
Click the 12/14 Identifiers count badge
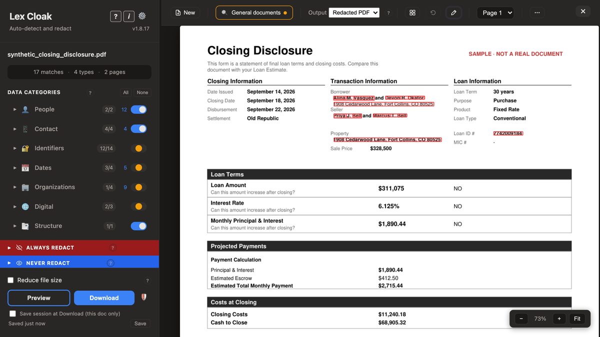coord(106,148)
